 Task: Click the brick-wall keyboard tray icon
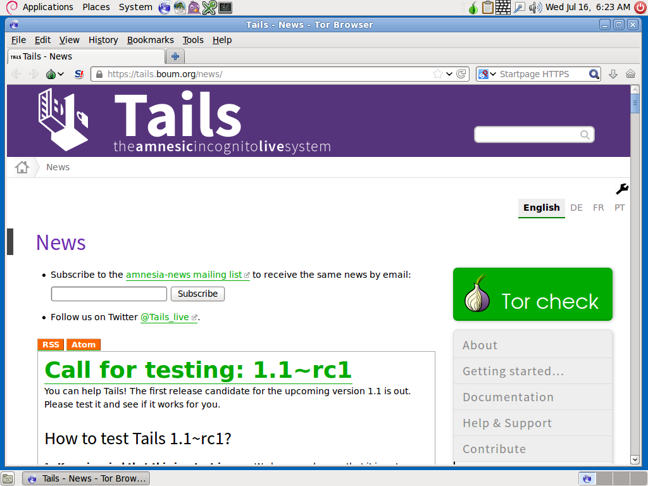pyautogui.click(x=502, y=7)
